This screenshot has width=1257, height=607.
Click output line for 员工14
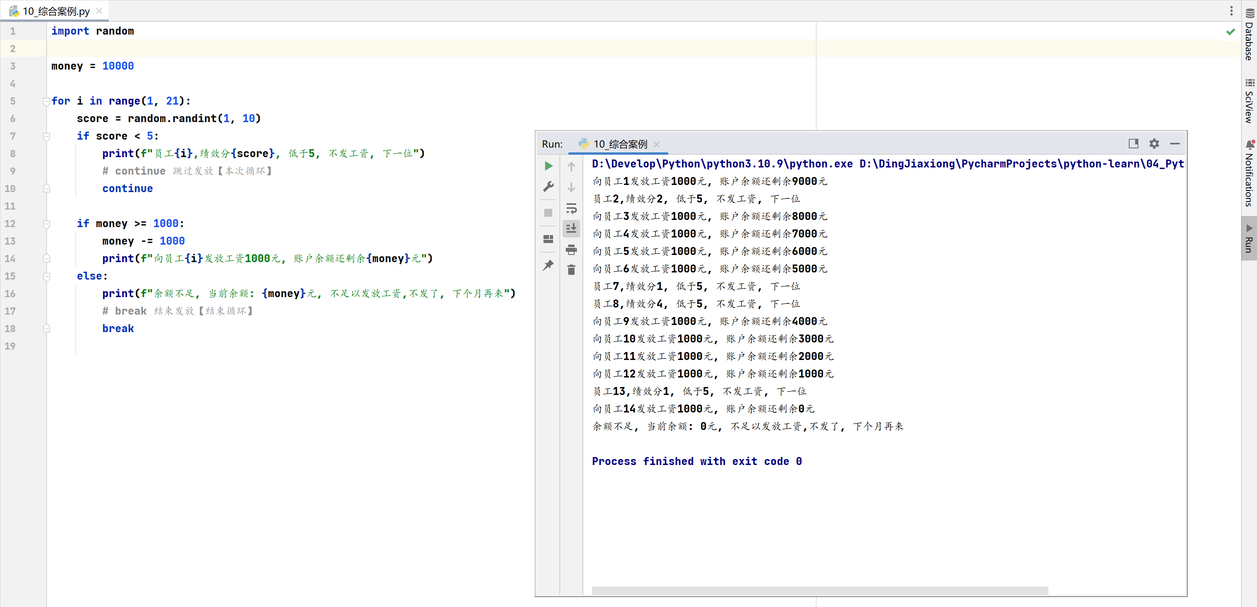[703, 409]
